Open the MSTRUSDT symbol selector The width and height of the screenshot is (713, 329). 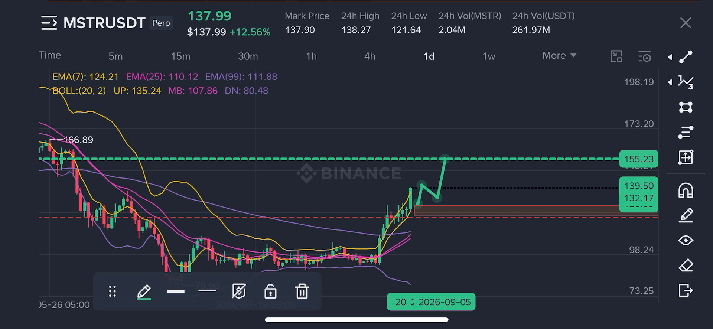point(104,23)
